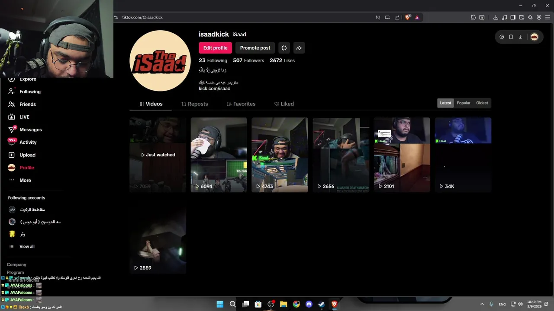Open the video with 2656 views

[341, 155]
